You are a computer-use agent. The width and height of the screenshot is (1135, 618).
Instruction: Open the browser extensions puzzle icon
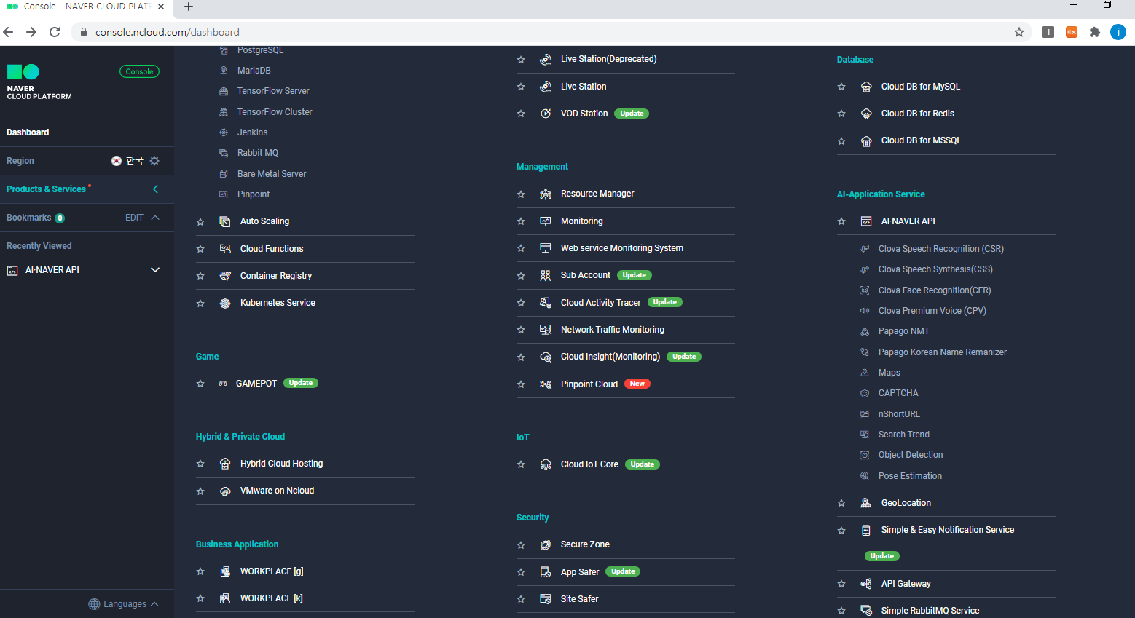tap(1094, 32)
